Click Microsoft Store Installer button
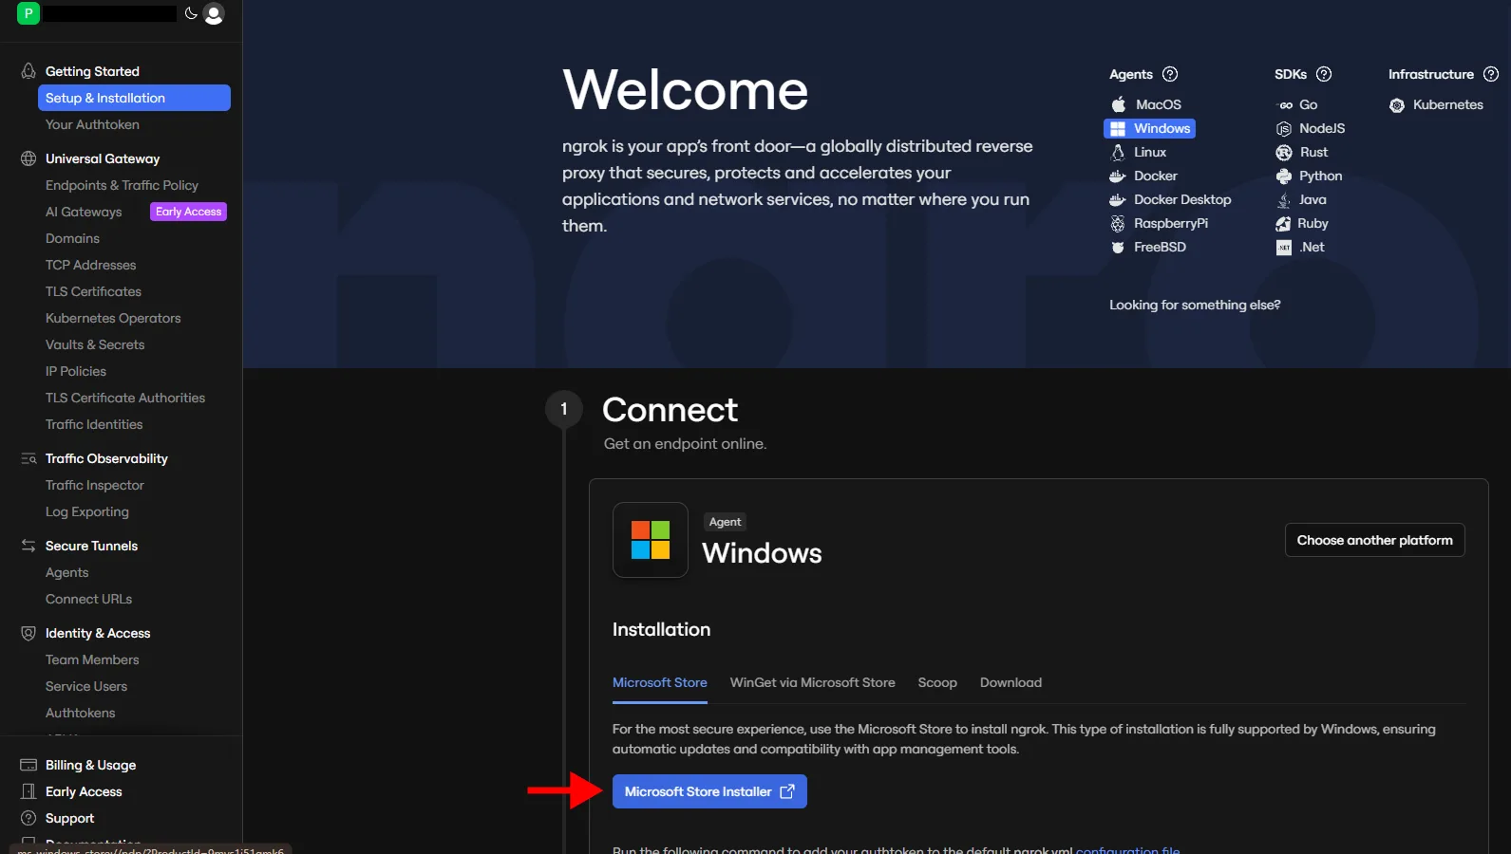 coord(709,791)
